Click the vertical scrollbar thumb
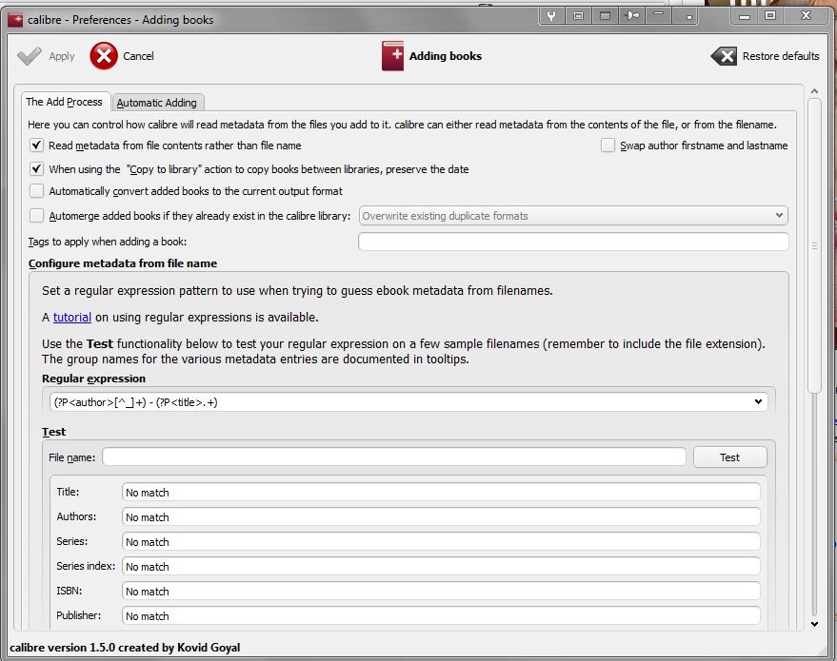 814,245
